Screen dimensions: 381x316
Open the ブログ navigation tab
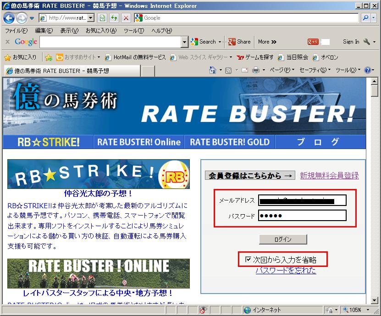pyautogui.click(x=320, y=142)
